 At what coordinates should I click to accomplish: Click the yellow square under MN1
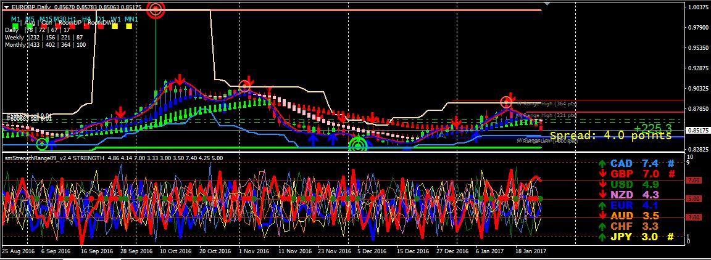click(129, 26)
